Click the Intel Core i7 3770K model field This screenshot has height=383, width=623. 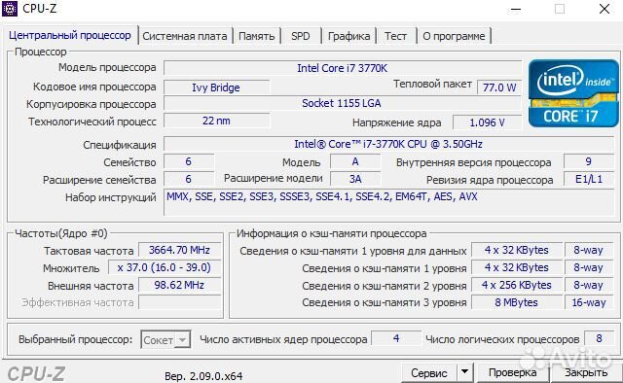tap(342, 68)
